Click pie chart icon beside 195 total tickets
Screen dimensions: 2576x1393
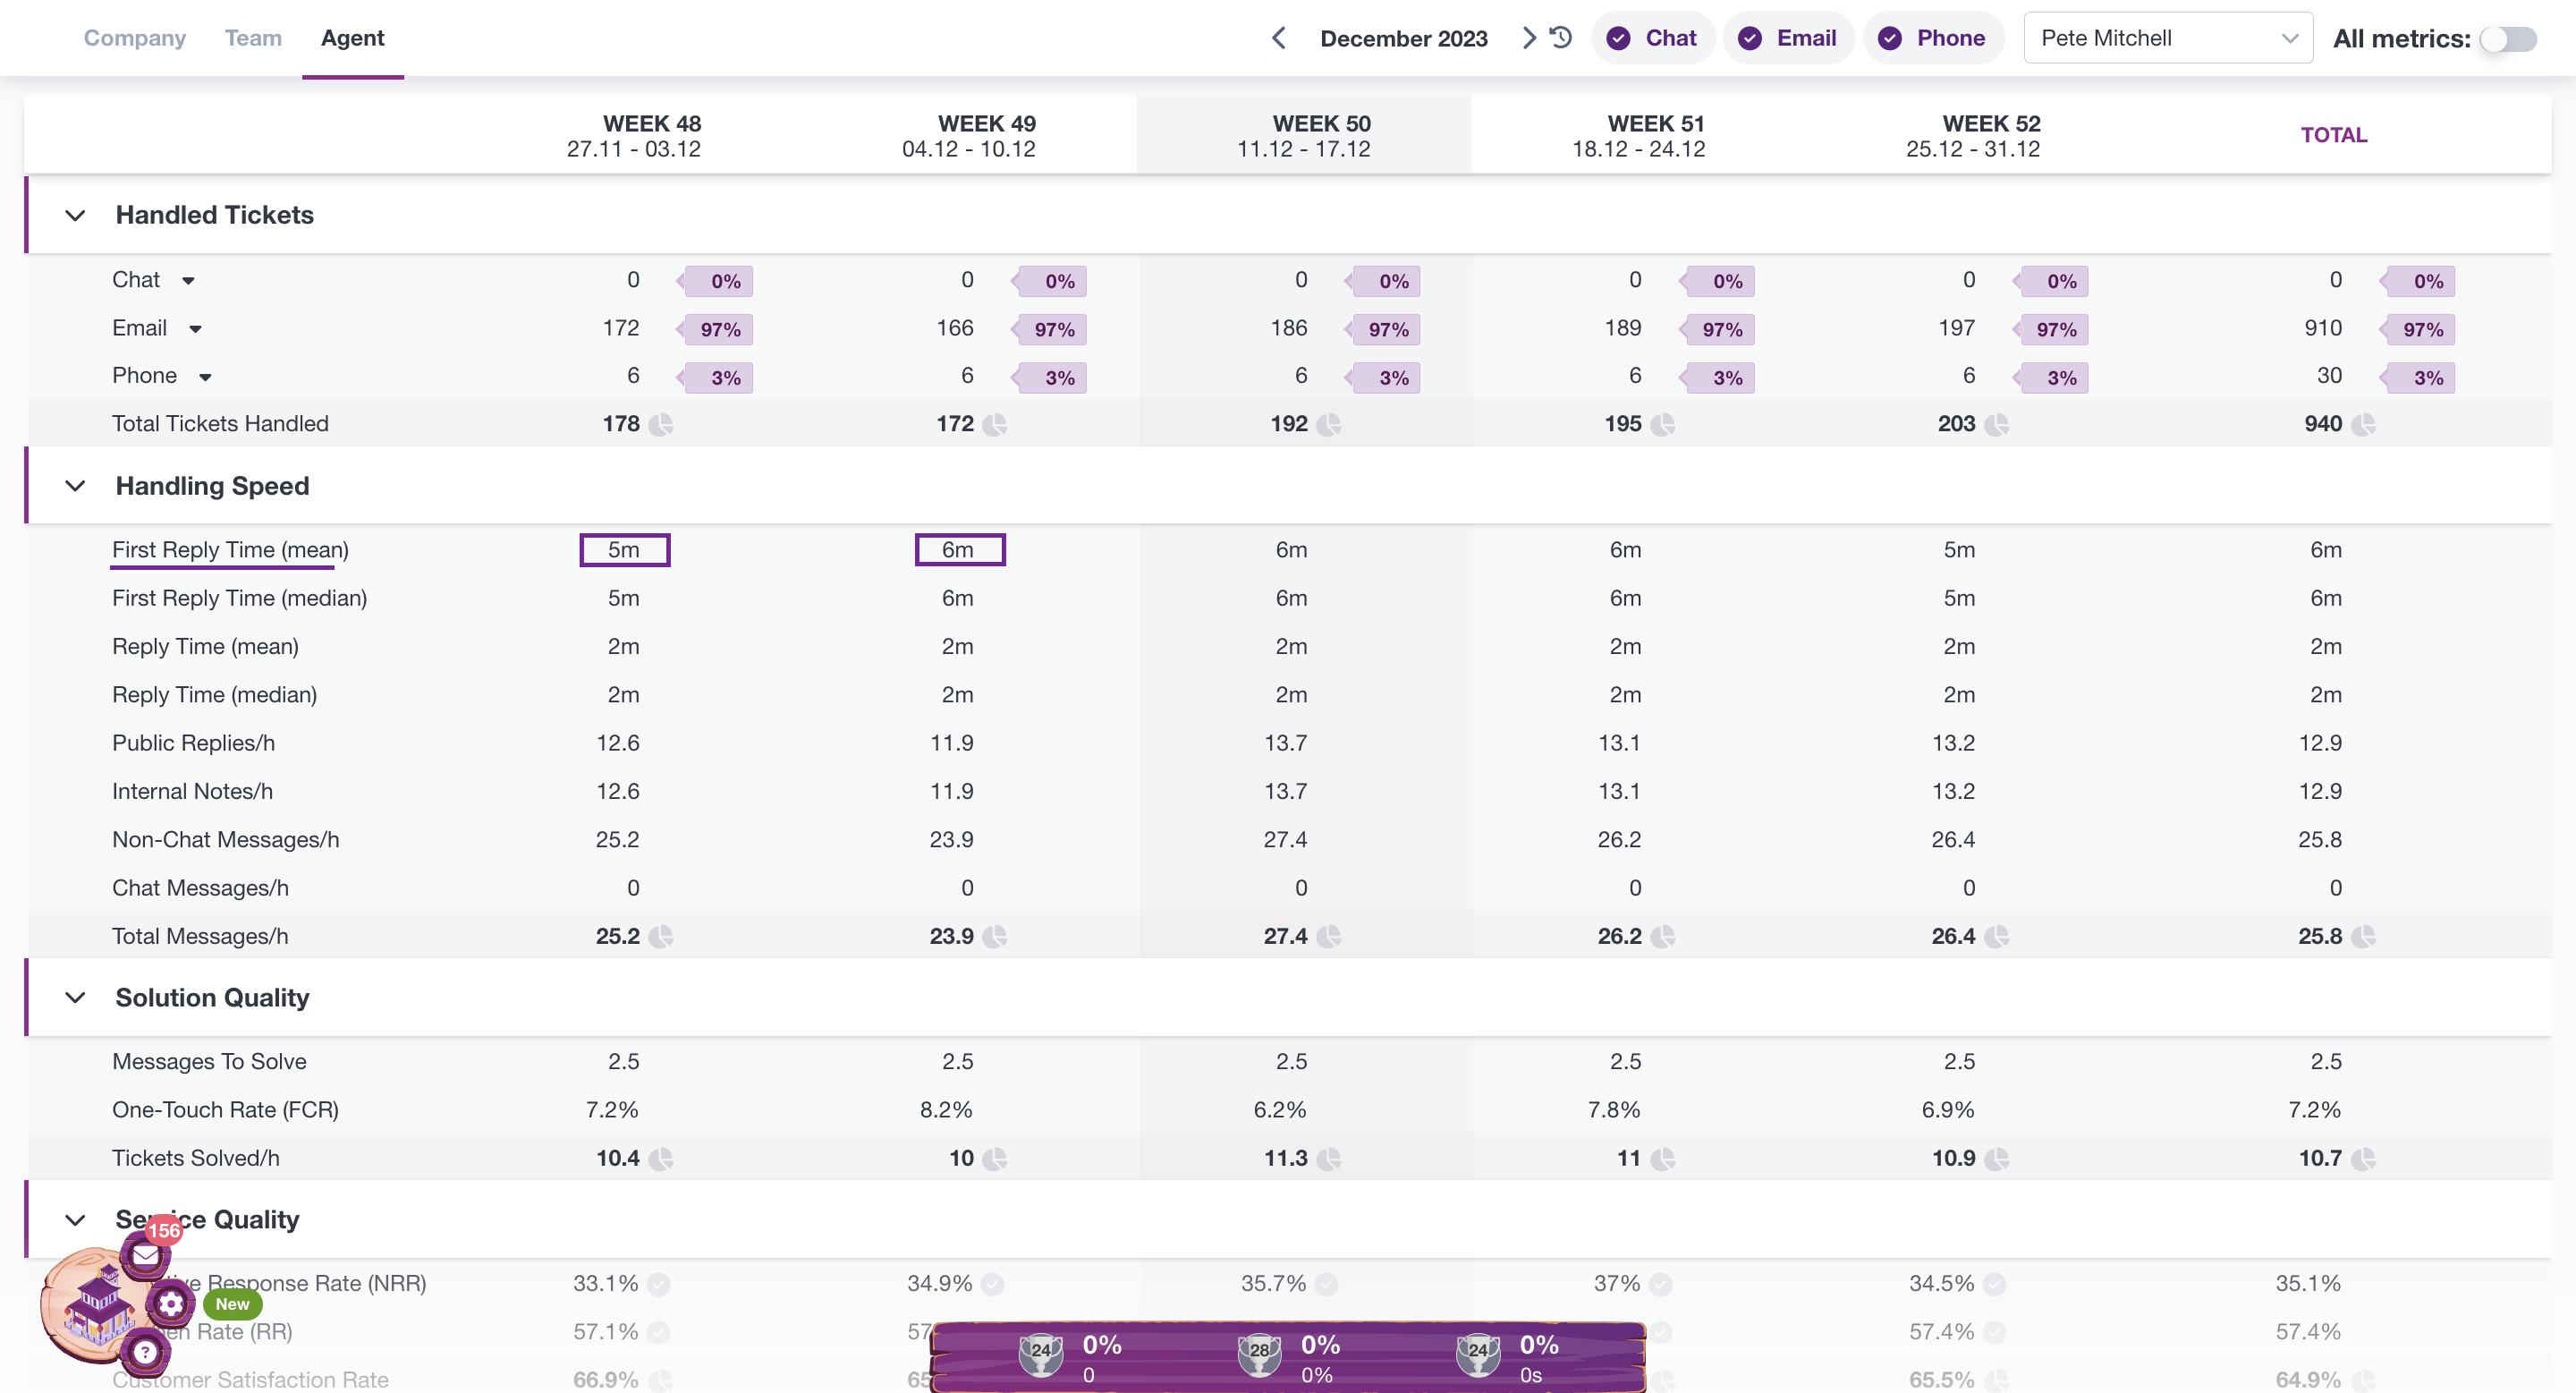point(1663,425)
